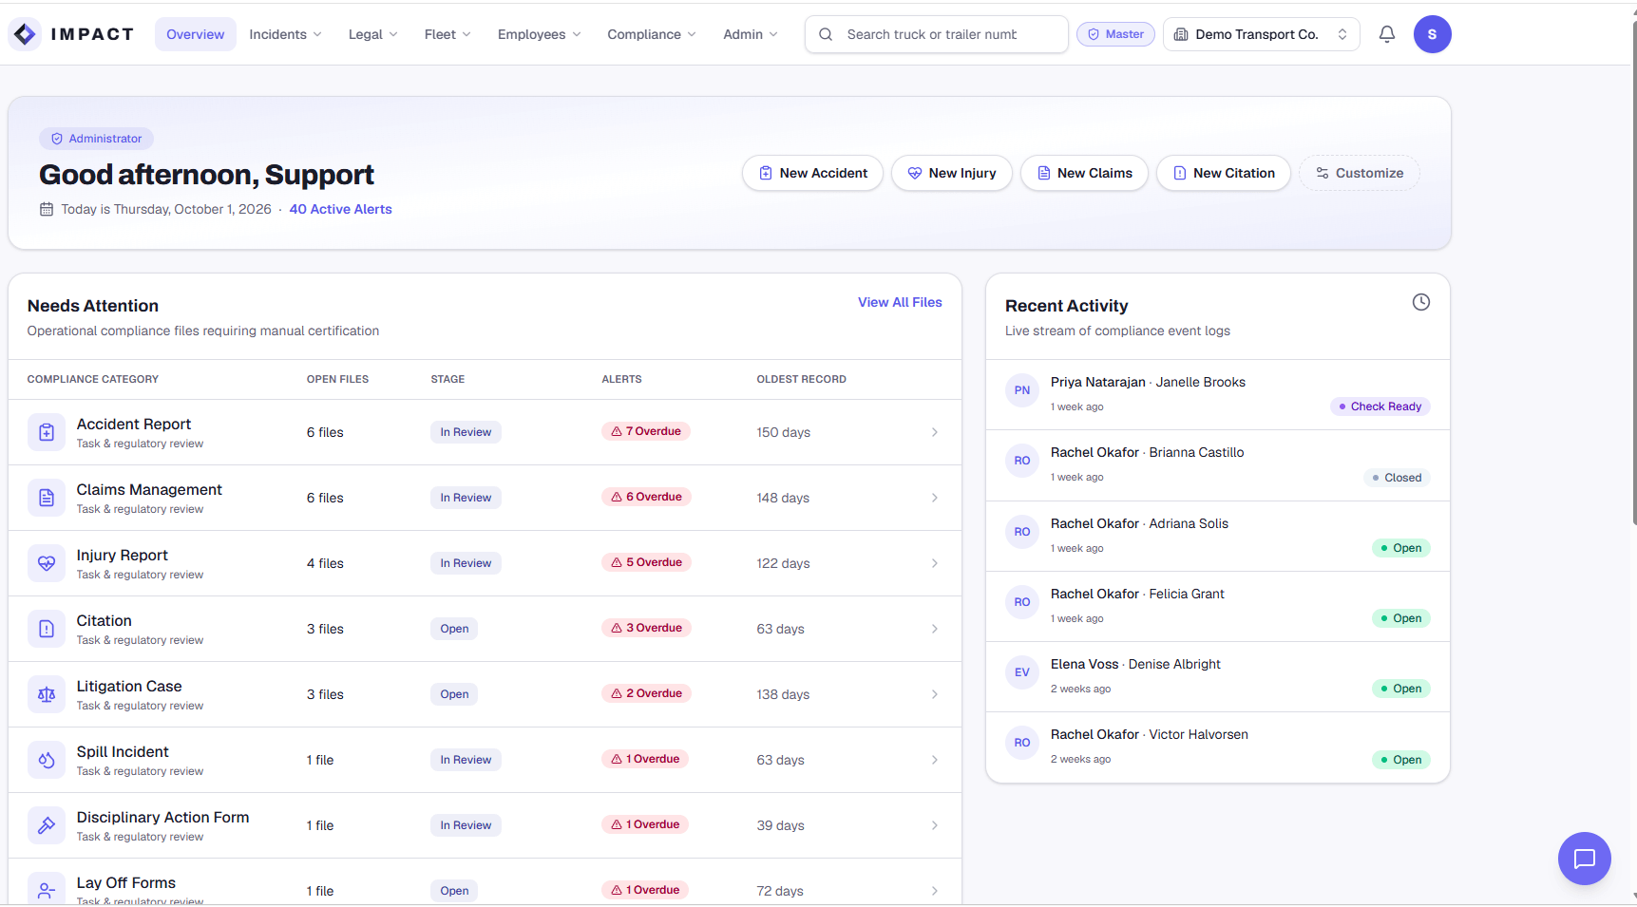
Task: Click the IMPACT logo icon
Action: pos(25,34)
